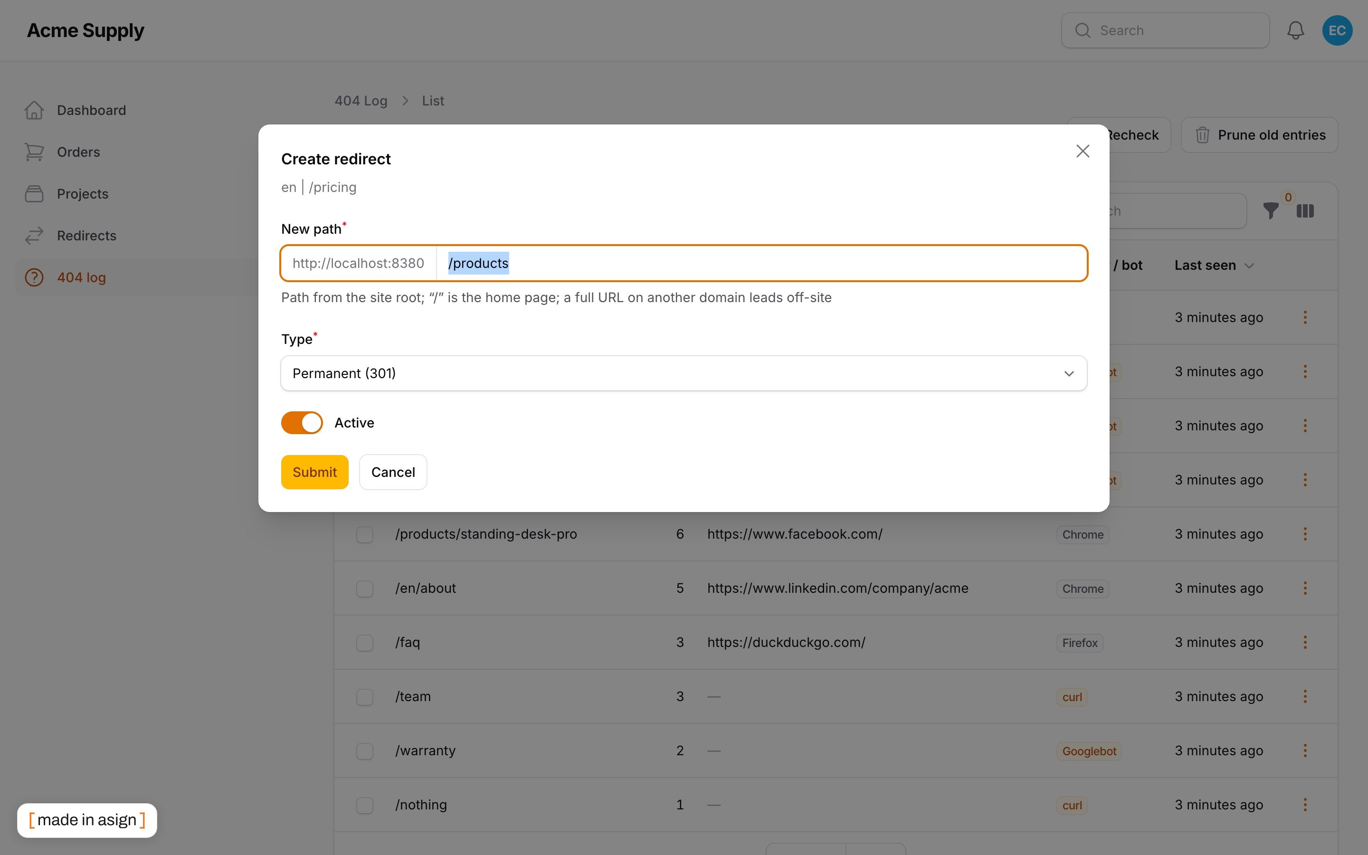Click the made in asign badge
The width and height of the screenshot is (1368, 855).
pos(87,820)
